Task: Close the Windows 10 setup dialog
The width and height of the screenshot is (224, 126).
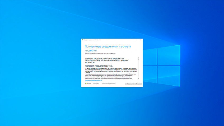Action: pos(141,40)
